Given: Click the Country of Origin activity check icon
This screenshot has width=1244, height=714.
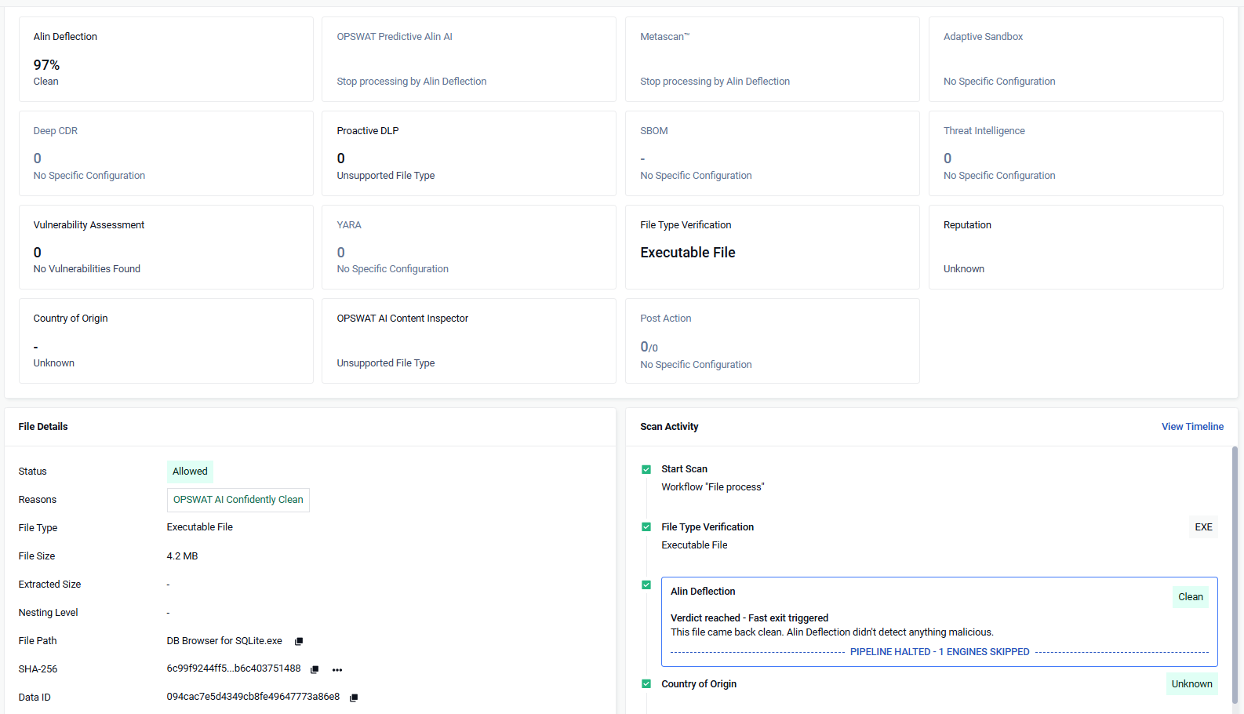Looking at the screenshot, I should click(x=646, y=684).
